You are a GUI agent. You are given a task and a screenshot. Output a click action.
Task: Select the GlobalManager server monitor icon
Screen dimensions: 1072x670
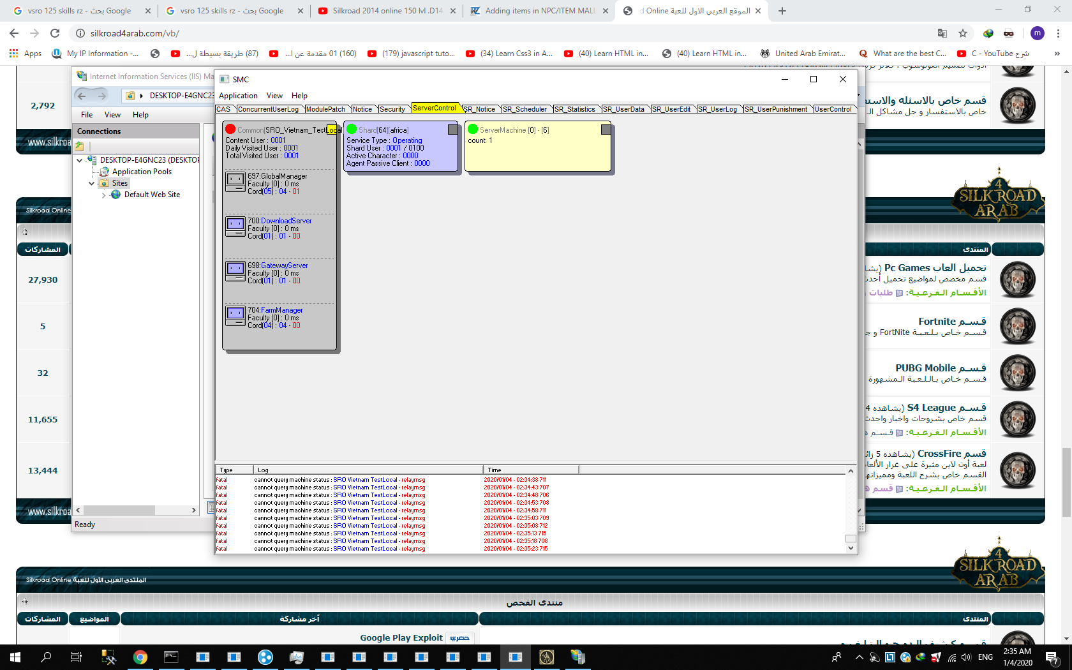tap(235, 182)
